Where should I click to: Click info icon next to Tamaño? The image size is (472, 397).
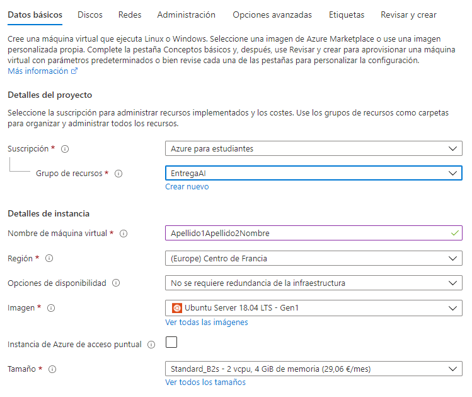pos(52,369)
